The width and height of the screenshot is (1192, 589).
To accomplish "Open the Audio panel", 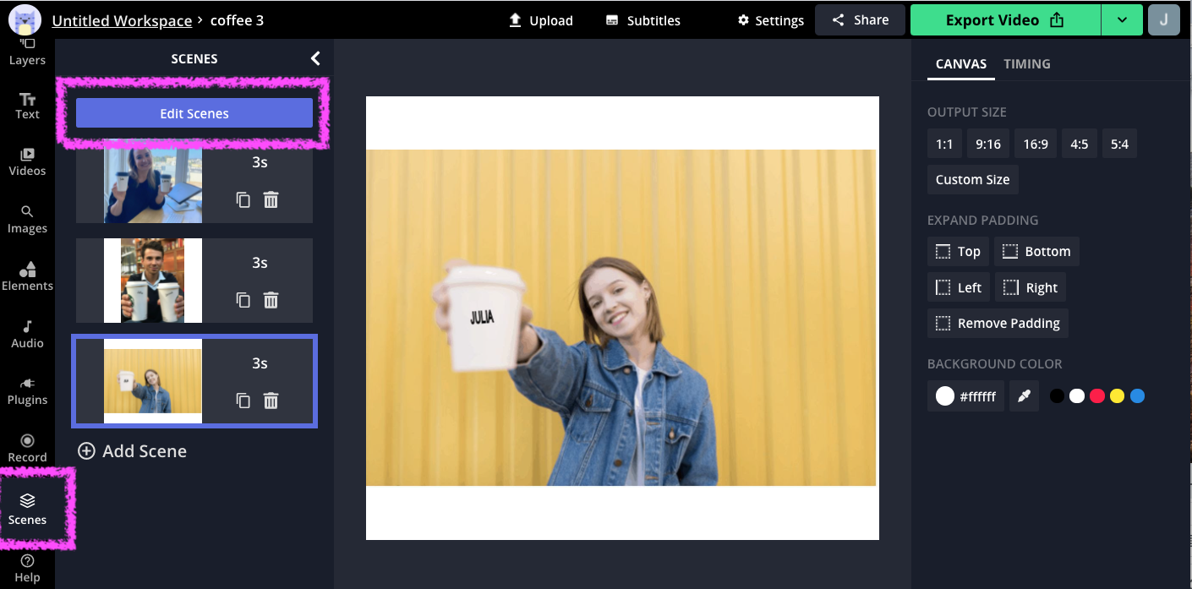I will (27, 335).
